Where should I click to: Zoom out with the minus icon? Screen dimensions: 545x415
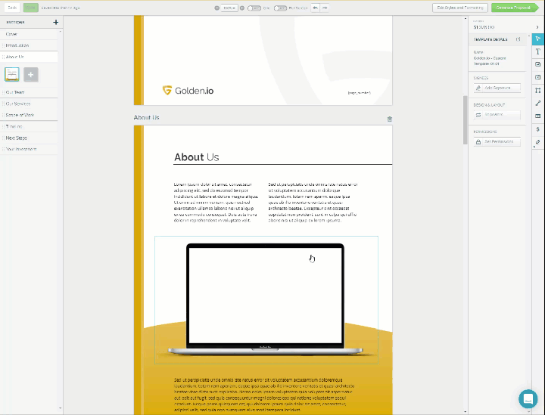(x=217, y=8)
